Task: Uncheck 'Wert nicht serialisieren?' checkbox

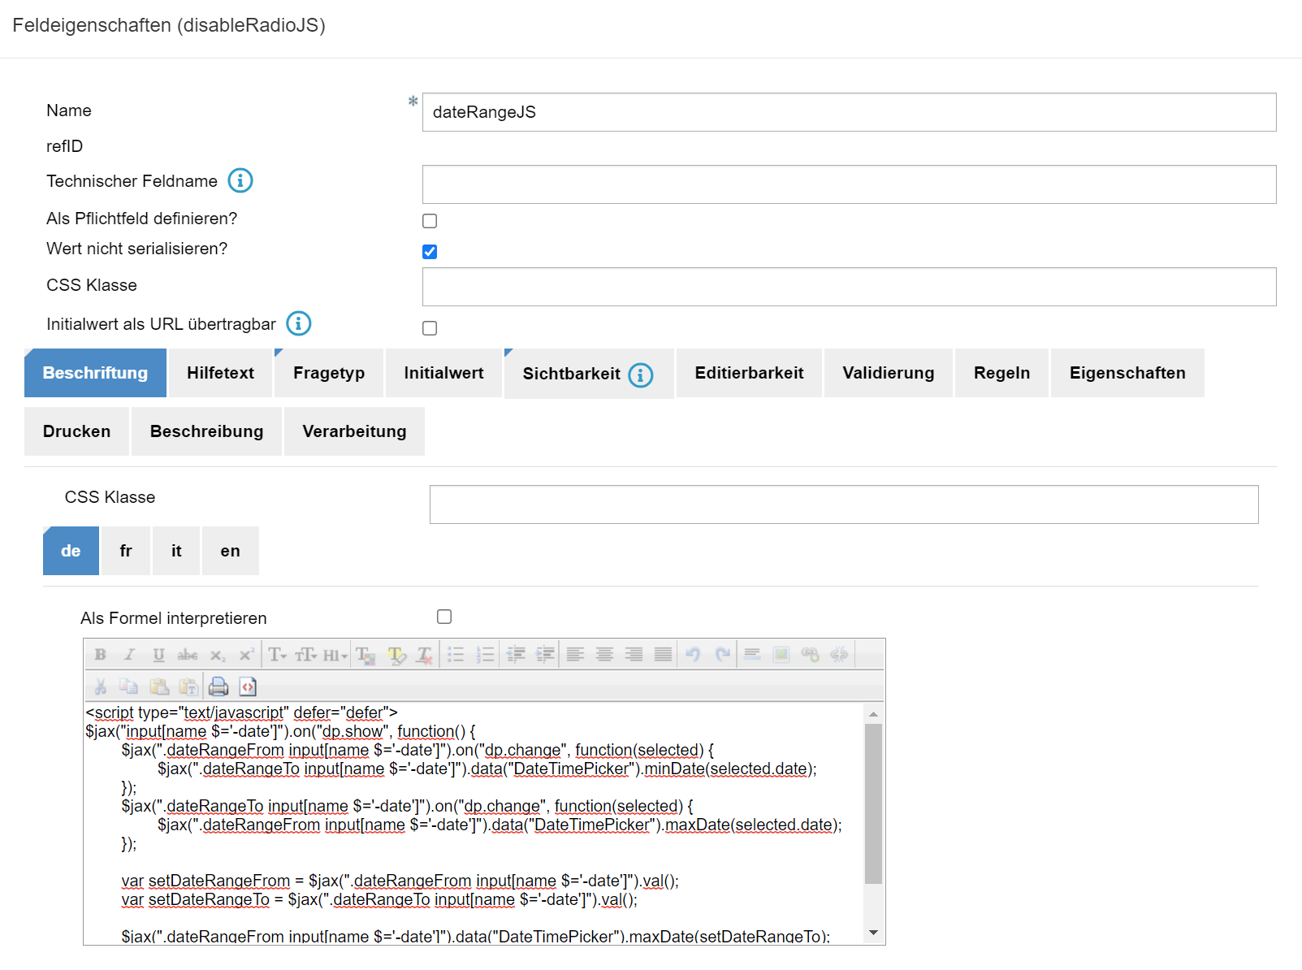Action: [430, 252]
